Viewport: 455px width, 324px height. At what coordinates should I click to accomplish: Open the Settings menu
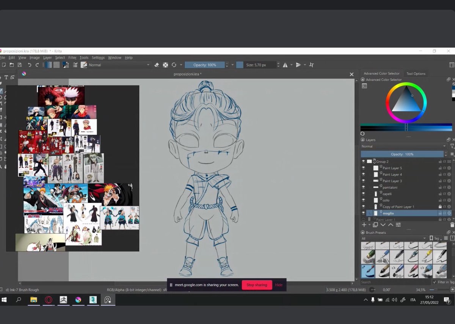pyautogui.click(x=98, y=58)
